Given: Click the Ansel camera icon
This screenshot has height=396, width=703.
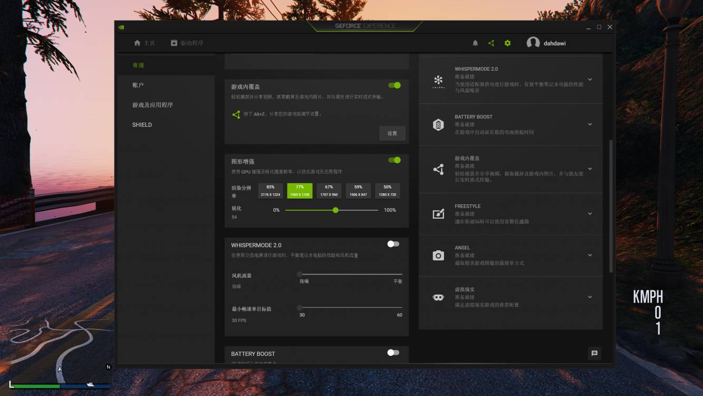Looking at the screenshot, I should (x=438, y=256).
